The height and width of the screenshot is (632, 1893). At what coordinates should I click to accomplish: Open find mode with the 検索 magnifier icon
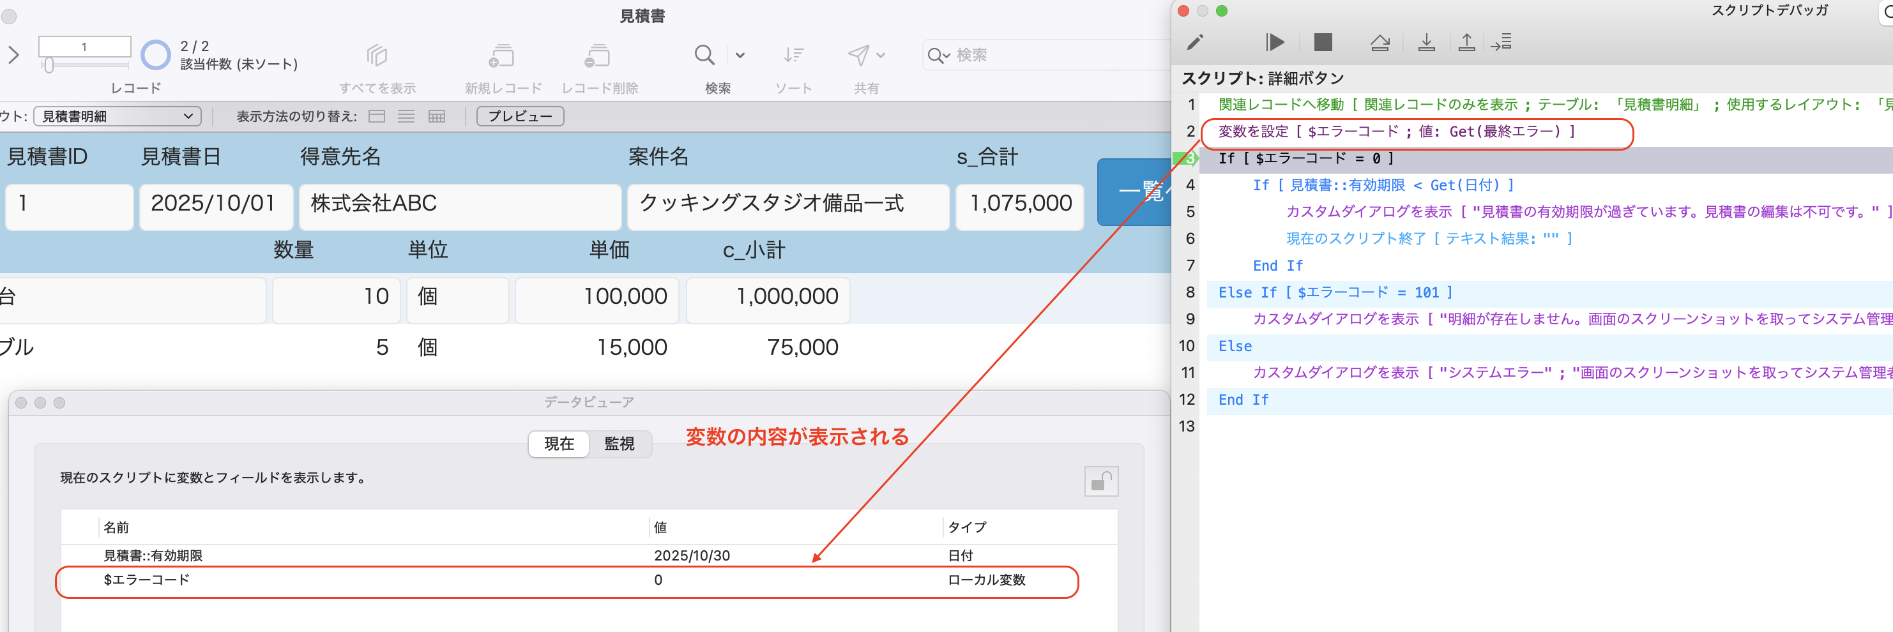click(703, 54)
